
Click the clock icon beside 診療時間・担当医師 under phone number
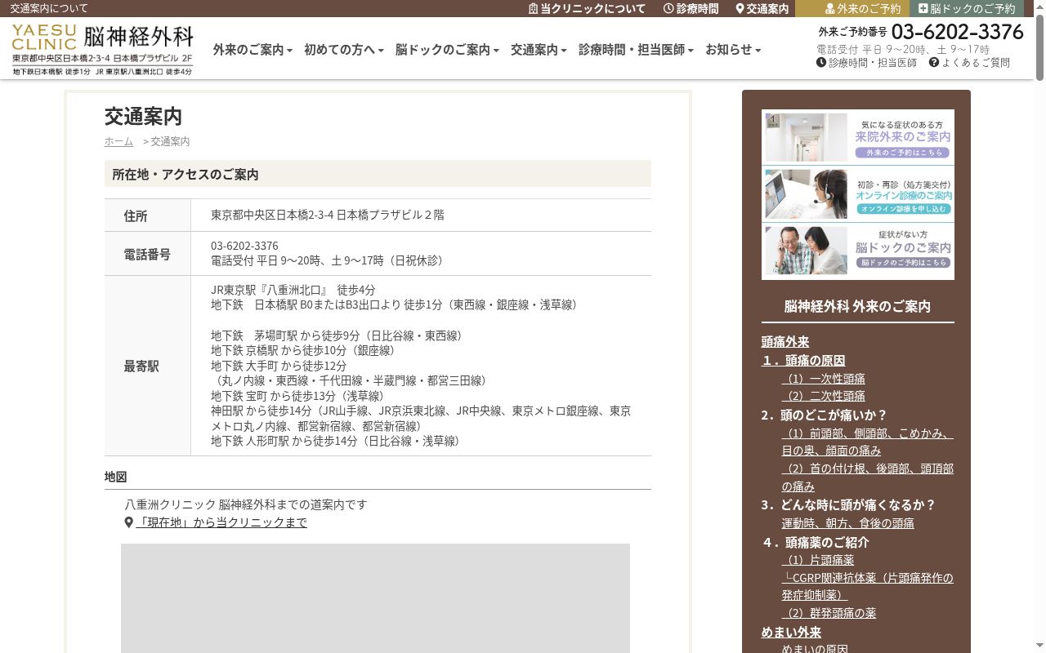coord(821,62)
